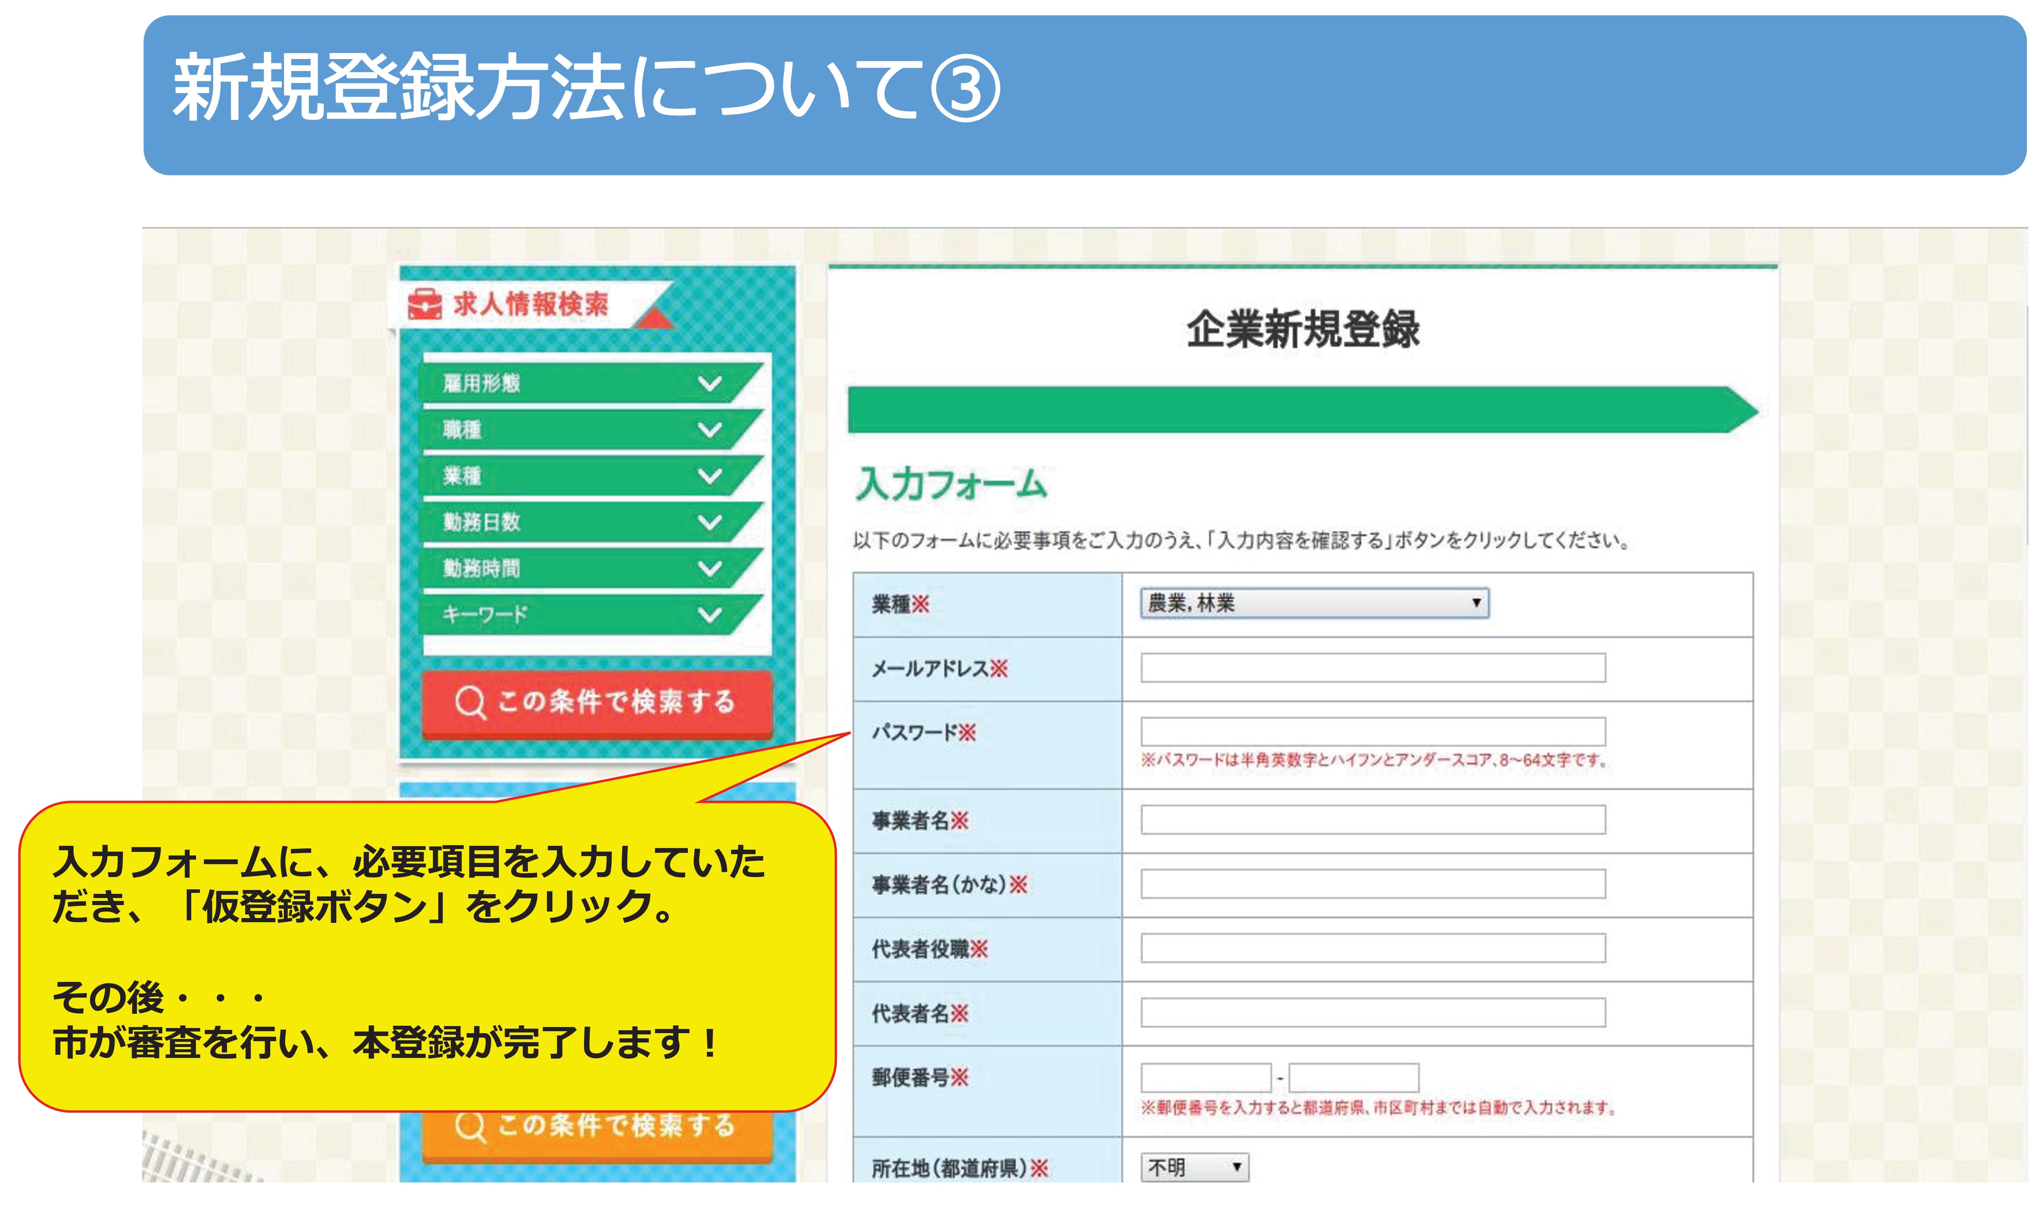Click the postal code auto-fill note
Screen dimensions: 2041x1205
(1379, 1108)
